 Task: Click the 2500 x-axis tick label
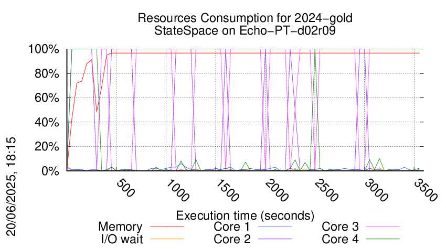coord(326,190)
